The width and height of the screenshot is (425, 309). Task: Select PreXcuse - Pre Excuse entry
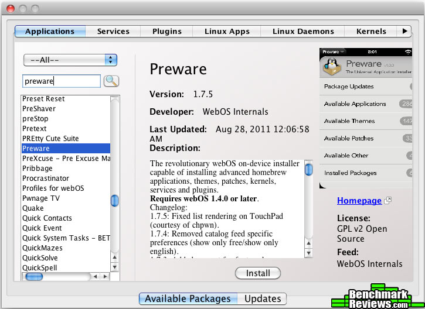[x=66, y=158]
